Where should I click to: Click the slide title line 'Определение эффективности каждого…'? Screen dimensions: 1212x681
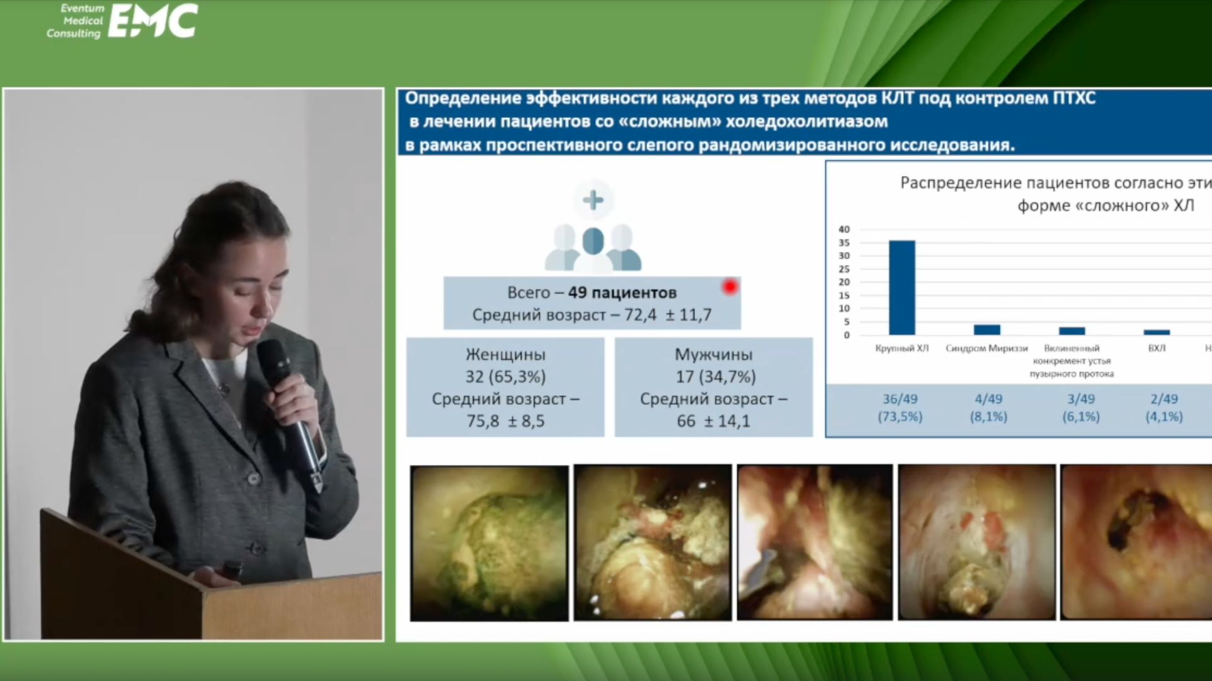[750, 98]
